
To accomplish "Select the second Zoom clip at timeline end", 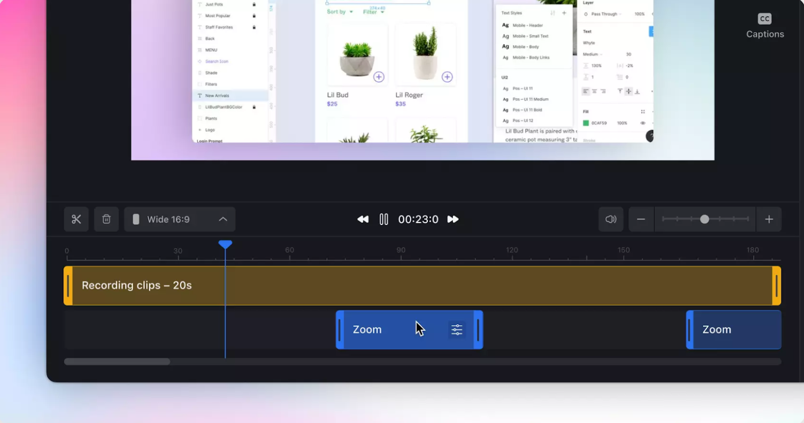I will (734, 330).
